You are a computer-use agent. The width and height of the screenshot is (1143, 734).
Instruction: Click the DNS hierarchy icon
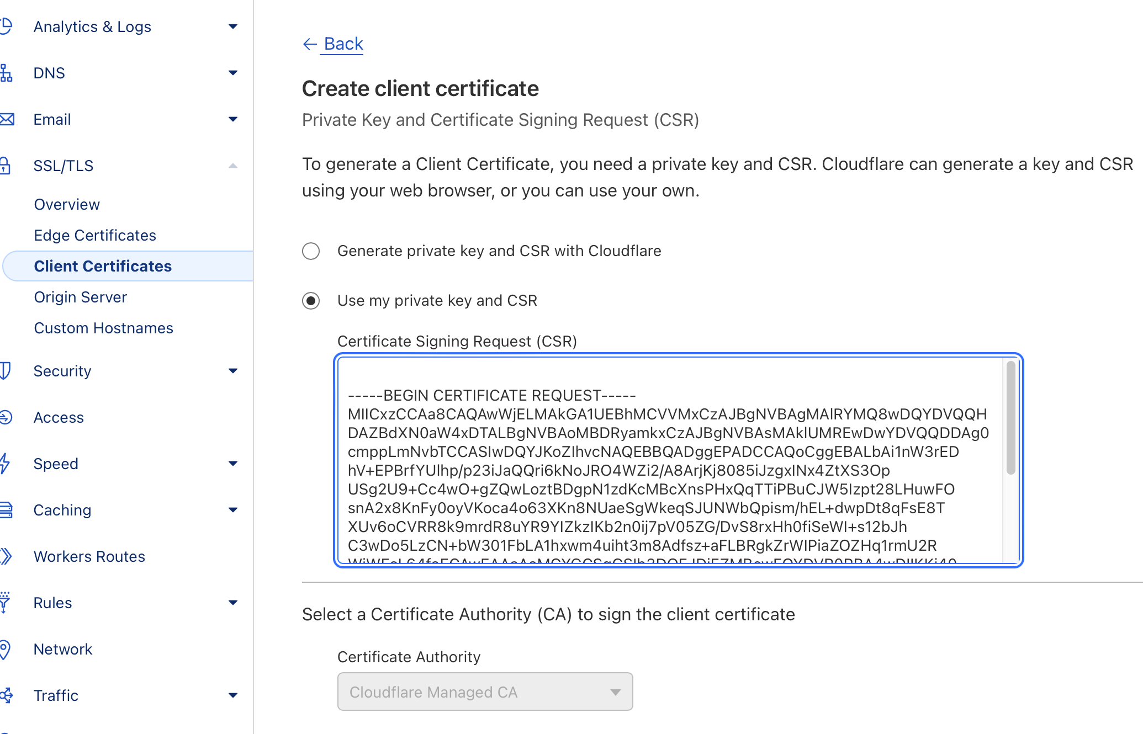point(6,73)
